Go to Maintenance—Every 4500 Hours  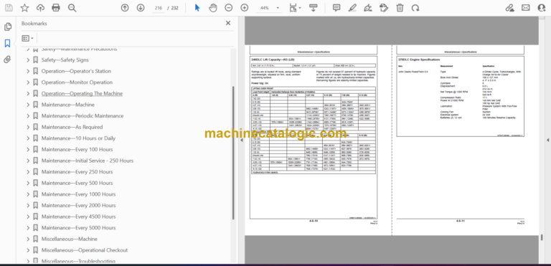tap(78, 217)
